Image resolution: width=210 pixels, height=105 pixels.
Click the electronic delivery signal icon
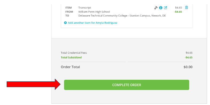point(156,8)
